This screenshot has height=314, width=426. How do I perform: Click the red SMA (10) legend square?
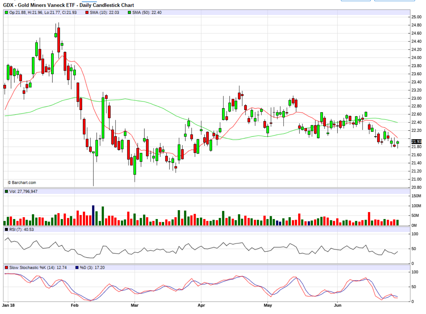[87, 13]
